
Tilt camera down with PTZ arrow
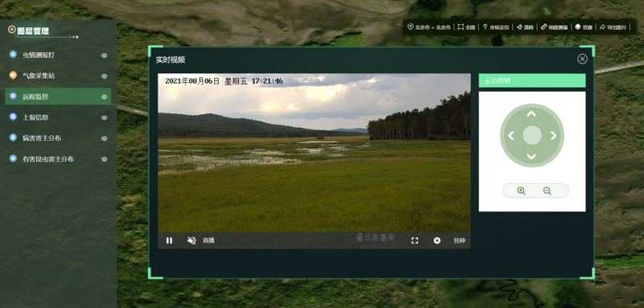531,156
